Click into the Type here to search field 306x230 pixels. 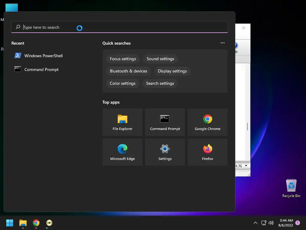click(120, 27)
